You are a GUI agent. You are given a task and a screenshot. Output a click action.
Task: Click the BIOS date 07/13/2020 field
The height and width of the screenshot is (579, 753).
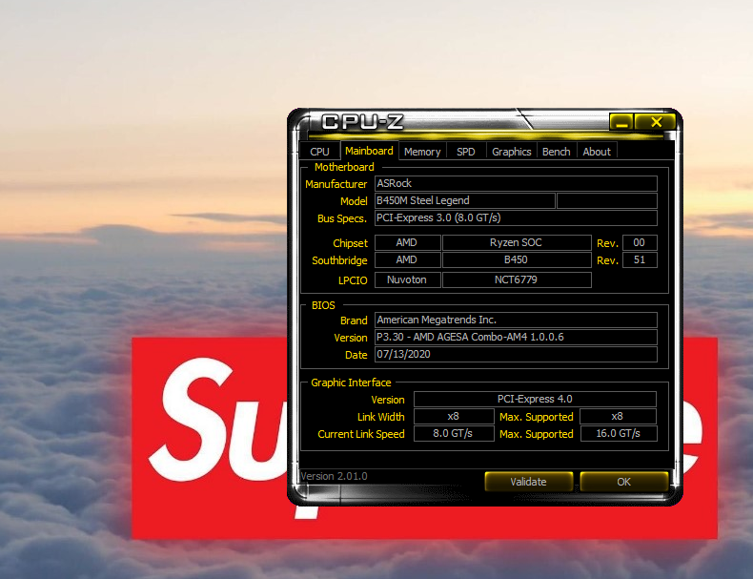pyautogui.click(x=516, y=355)
